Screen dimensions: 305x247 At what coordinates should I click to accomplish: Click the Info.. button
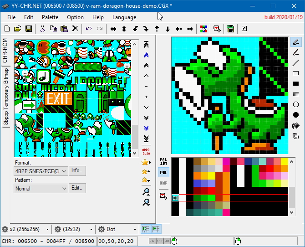click(77, 171)
